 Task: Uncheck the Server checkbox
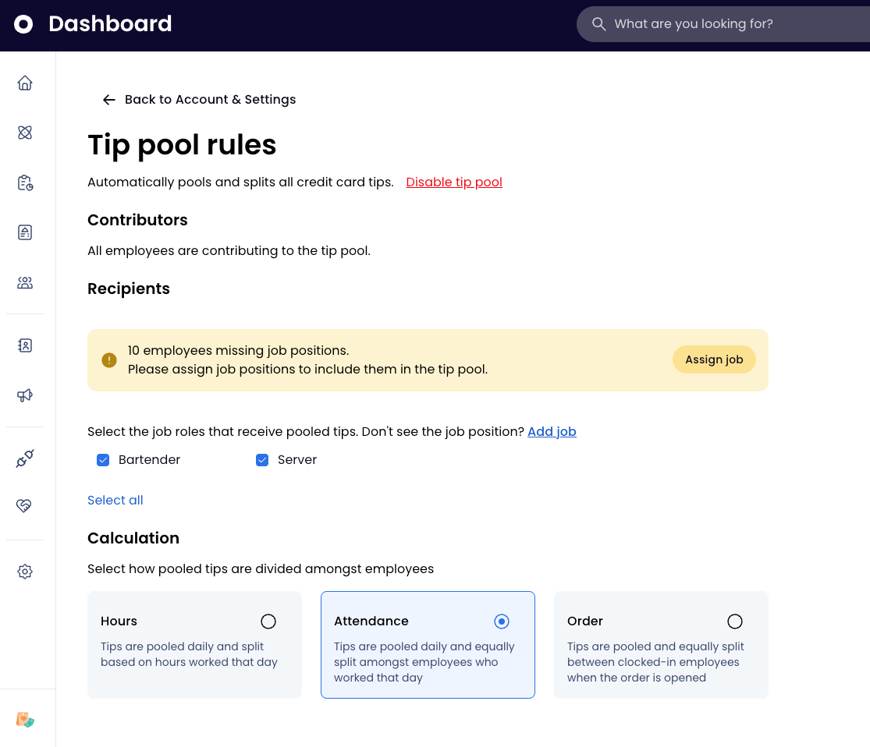pos(262,460)
